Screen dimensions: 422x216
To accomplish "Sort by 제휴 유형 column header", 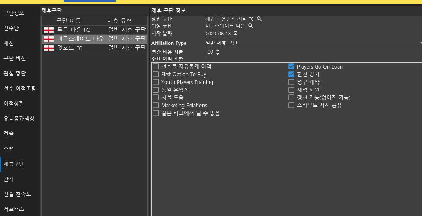I will pos(119,21).
